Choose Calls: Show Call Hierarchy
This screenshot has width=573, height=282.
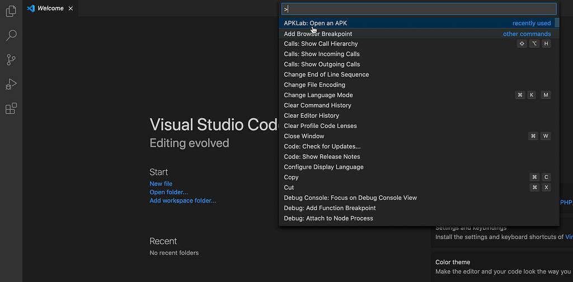pos(321,44)
